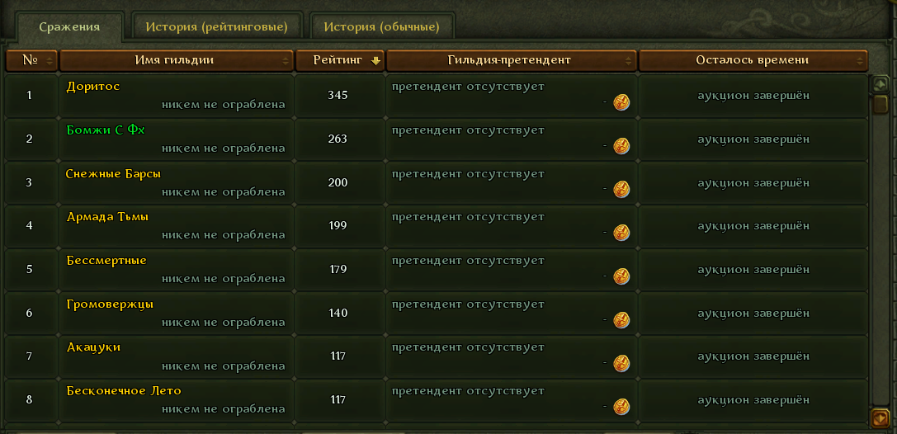Image resolution: width=897 pixels, height=434 pixels.
Task: Click the gold coin in Бессмертные row
Action: (x=621, y=276)
